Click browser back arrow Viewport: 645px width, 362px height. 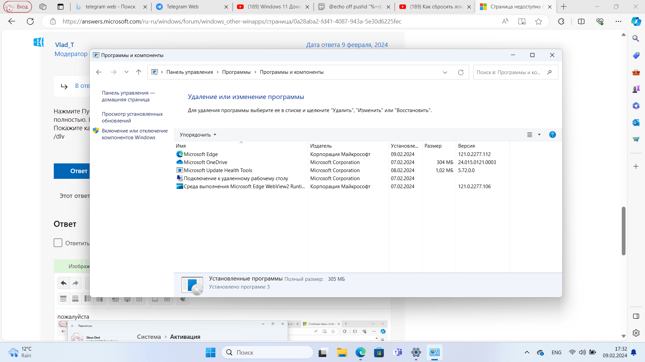pyautogui.click(x=12, y=21)
